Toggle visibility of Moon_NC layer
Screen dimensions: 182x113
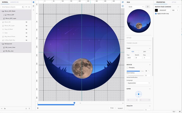pyautogui.click(x=26, y=22)
